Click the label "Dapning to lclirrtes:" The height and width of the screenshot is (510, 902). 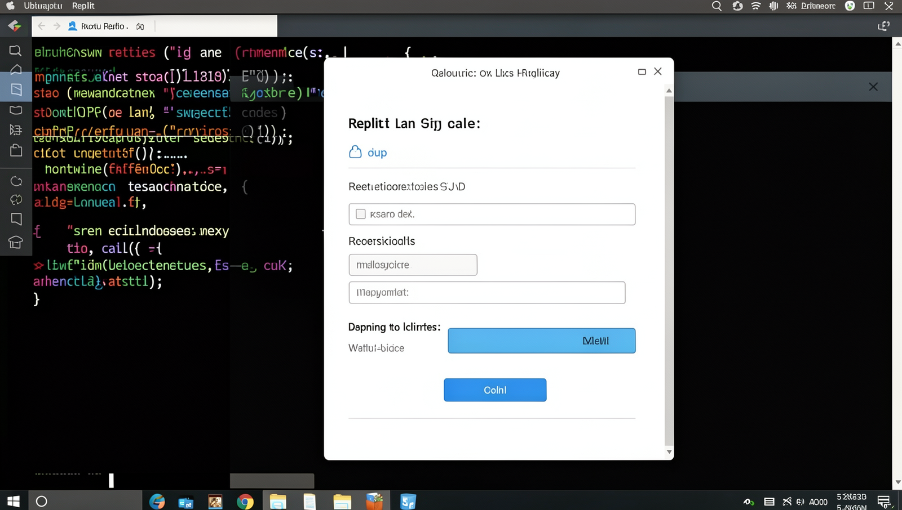coord(395,327)
